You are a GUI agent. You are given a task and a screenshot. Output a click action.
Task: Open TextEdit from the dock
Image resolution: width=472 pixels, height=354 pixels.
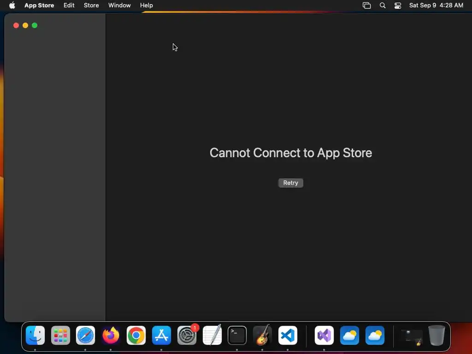tap(212, 336)
